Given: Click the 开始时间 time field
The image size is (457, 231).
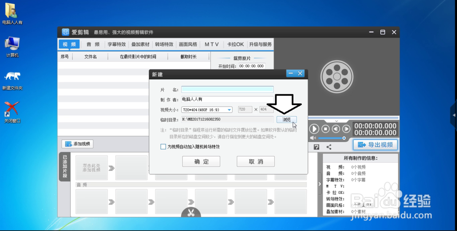Looking at the screenshot, I should (252, 66).
